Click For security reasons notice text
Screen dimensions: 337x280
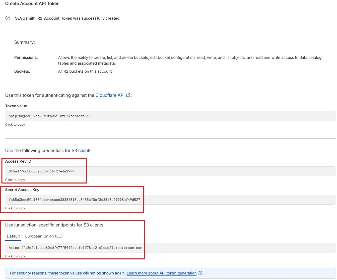(68, 273)
